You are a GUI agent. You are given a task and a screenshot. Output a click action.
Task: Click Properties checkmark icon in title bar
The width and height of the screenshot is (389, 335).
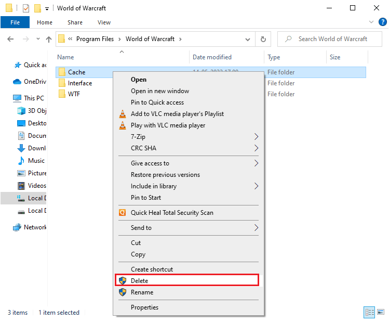pos(26,8)
